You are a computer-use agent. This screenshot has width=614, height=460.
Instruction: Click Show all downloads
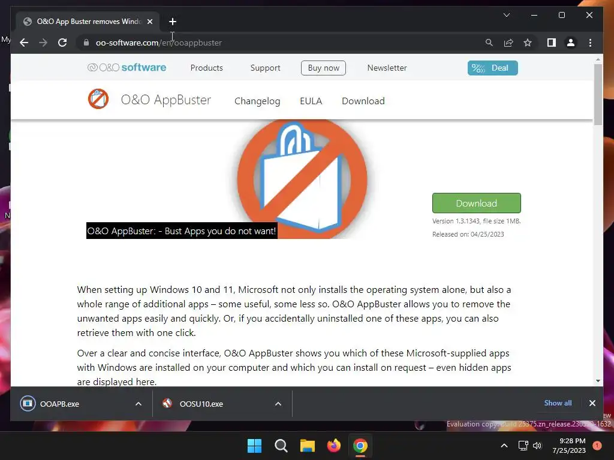[558, 403]
